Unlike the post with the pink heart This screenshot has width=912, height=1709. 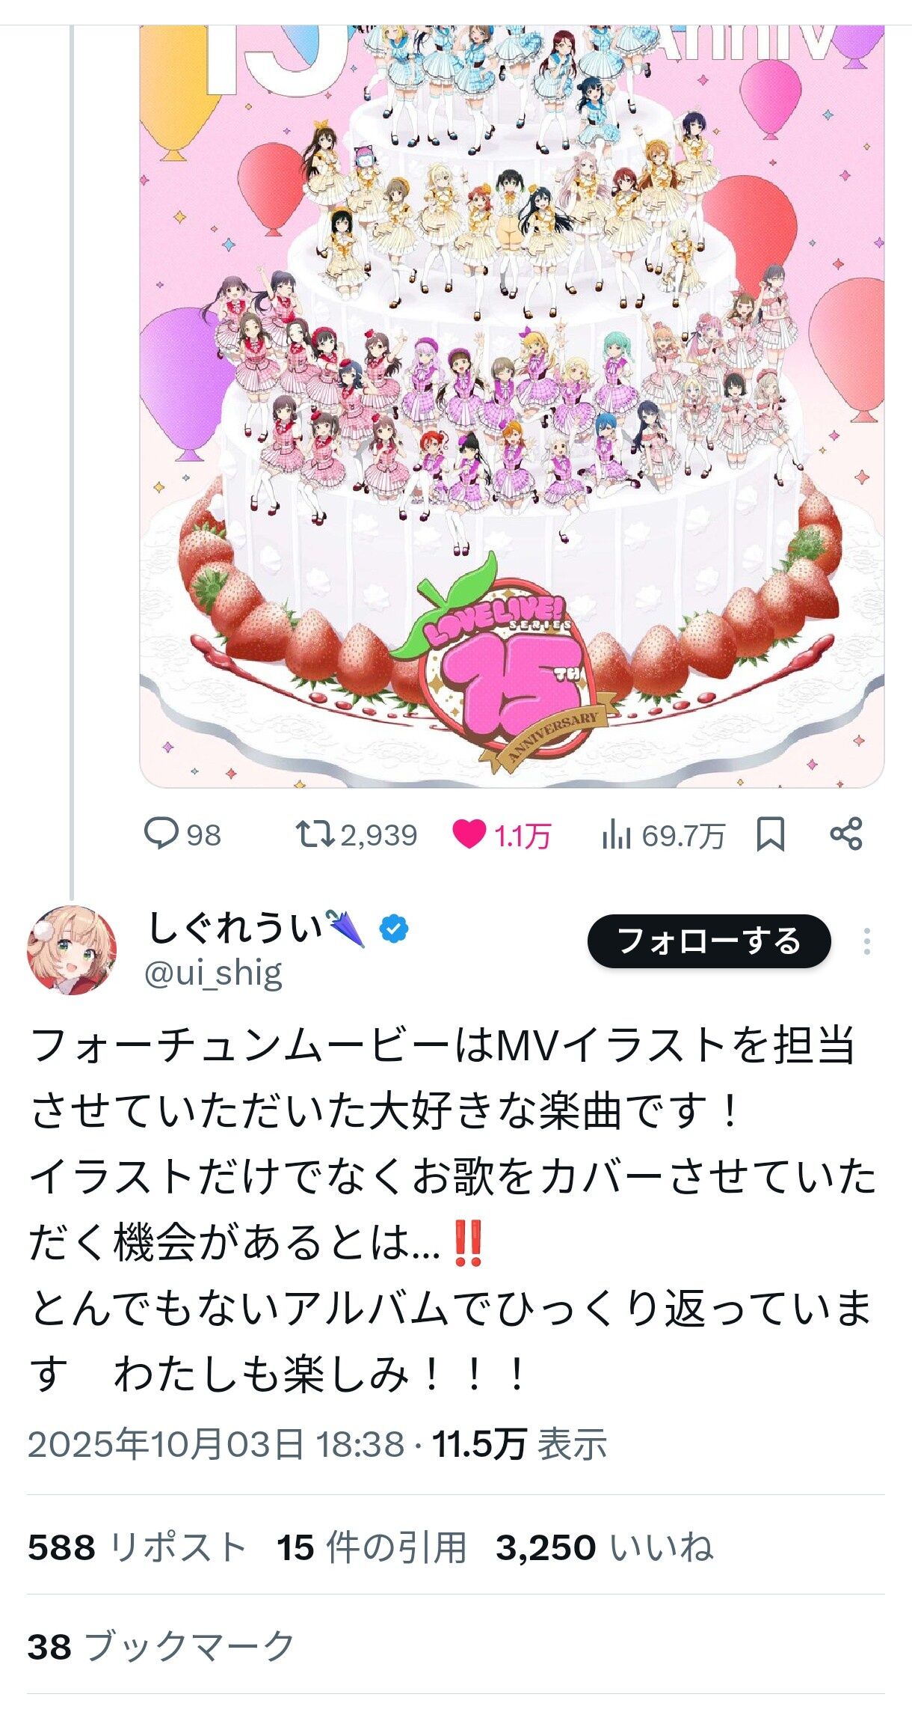(469, 834)
